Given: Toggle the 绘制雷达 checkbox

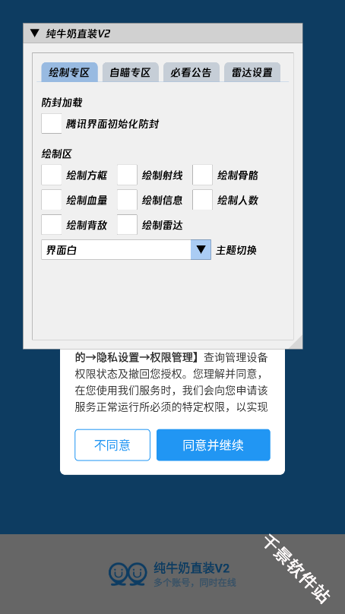Looking at the screenshot, I should click(127, 225).
